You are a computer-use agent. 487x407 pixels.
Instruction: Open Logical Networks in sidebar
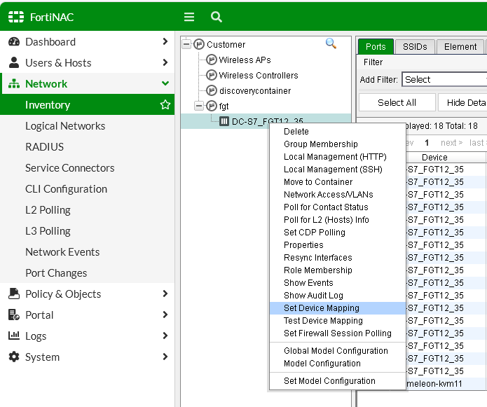pyautogui.click(x=65, y=125)
